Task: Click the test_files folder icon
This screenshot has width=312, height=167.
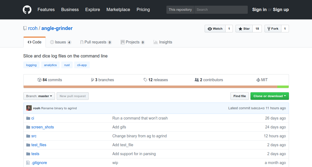Action: (28, 145)
